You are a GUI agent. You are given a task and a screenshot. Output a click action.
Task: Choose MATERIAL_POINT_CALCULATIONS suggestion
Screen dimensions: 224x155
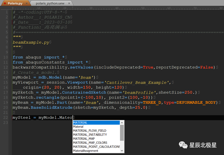(x=96, y=147)
